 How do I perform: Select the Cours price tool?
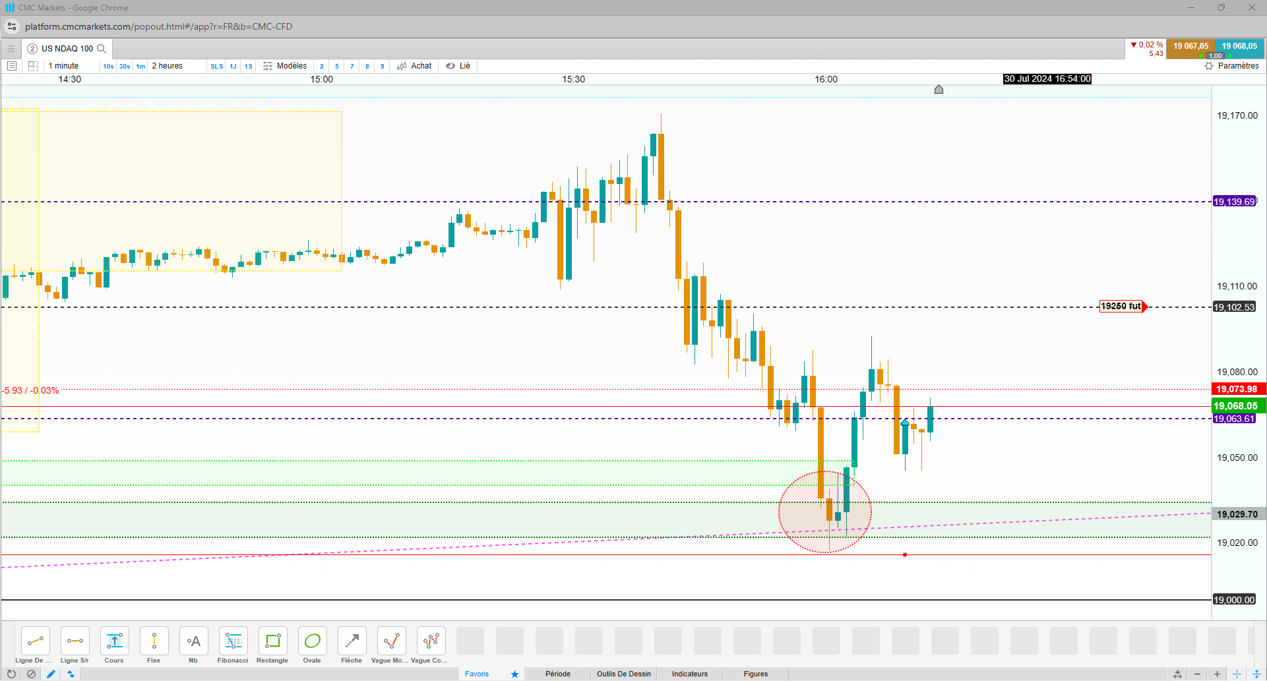pyautogui.click(x=114, y=645)
